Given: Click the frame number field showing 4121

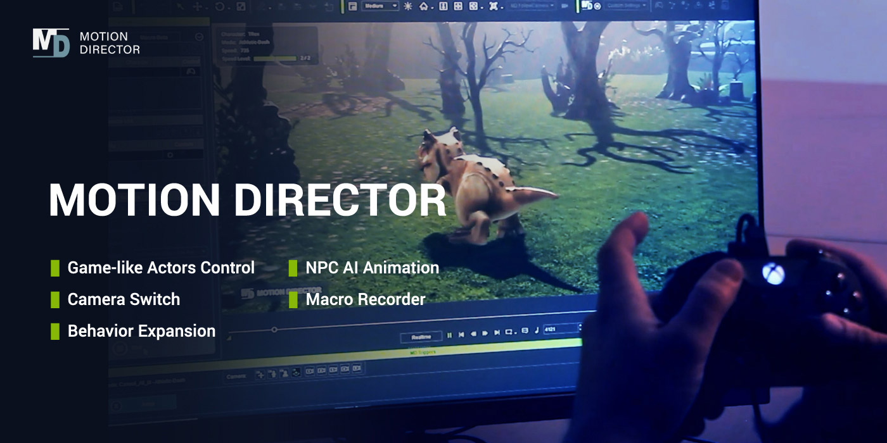Looking at the screenshot, I should [x=561, y=329].
